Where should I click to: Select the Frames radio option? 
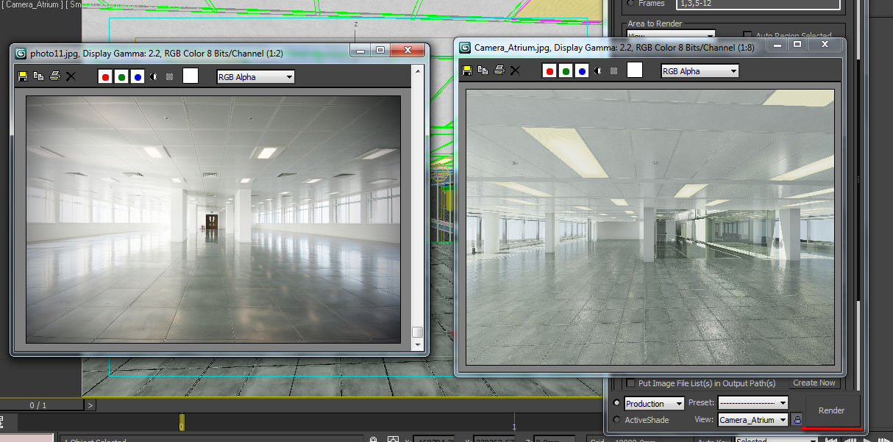(630, 4)
